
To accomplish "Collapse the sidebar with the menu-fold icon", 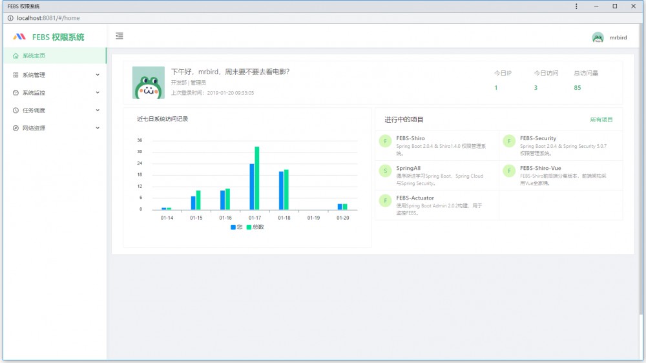I will point(120,36).
